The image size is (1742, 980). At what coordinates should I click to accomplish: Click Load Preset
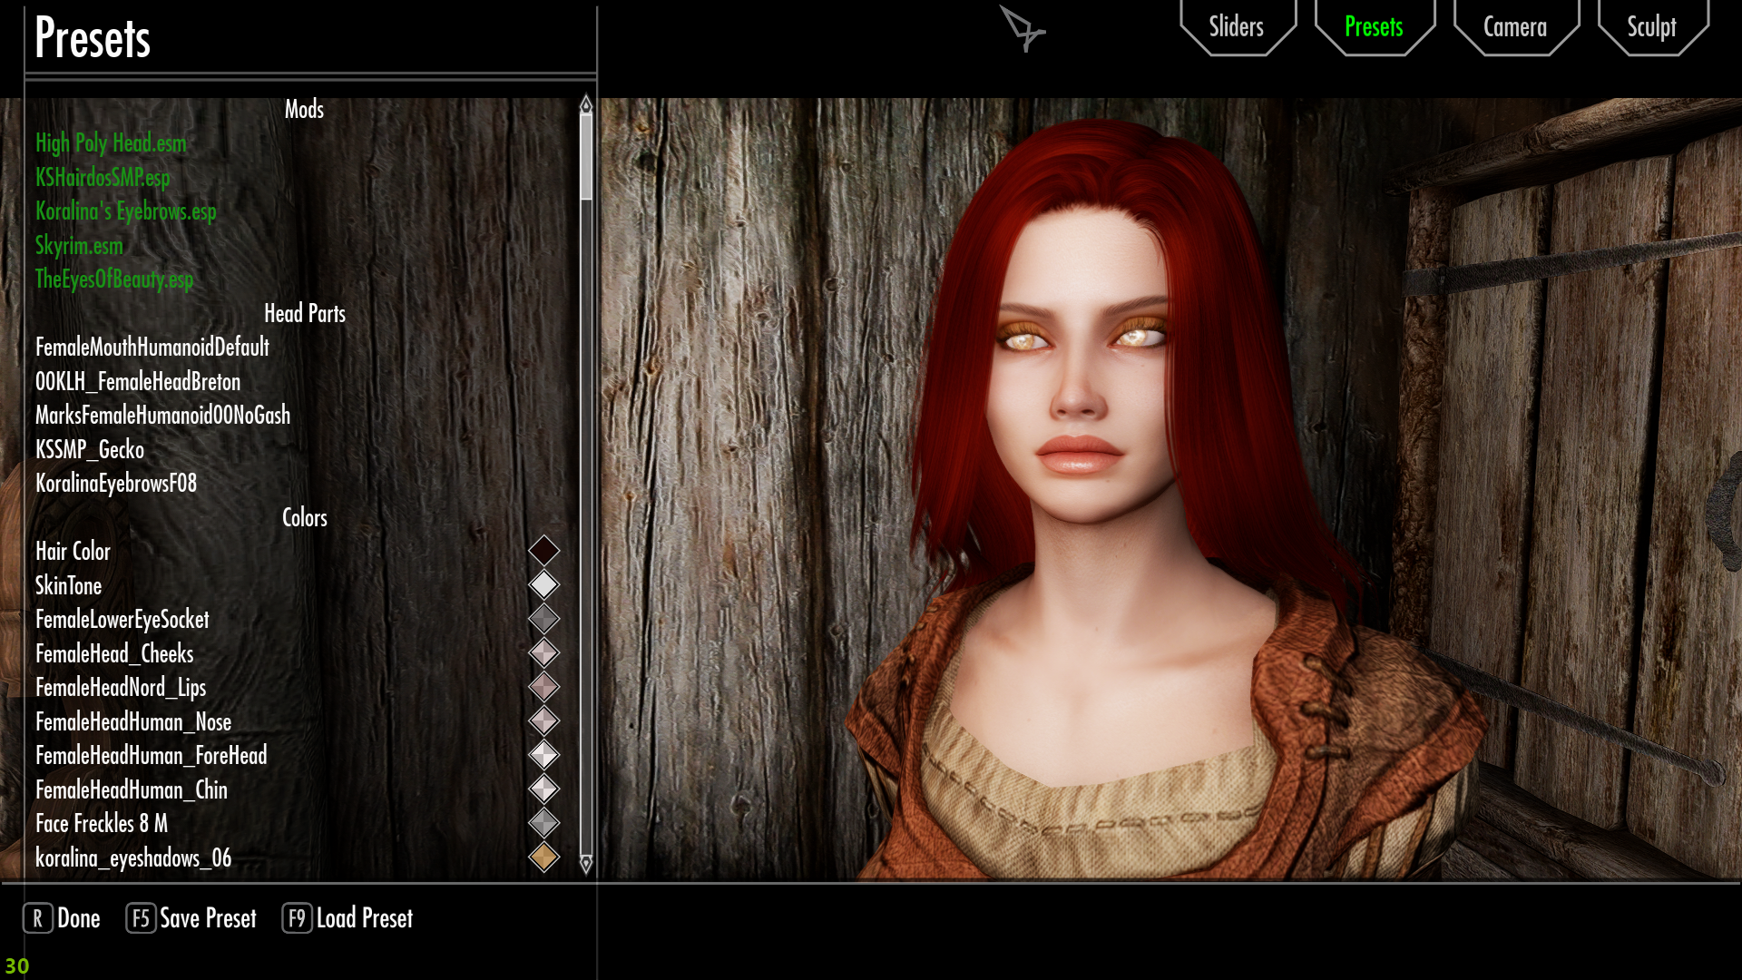coord(347,918)
